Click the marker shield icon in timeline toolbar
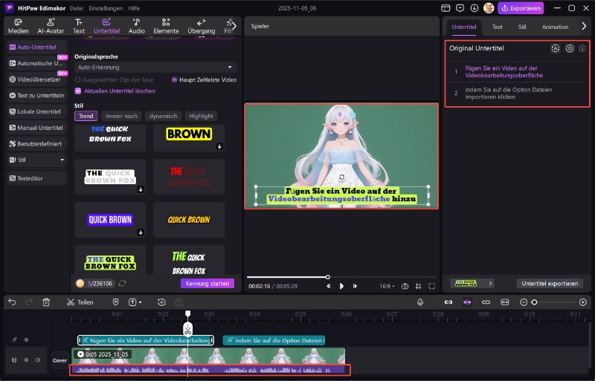595x381 pixels. coord(116,302)
